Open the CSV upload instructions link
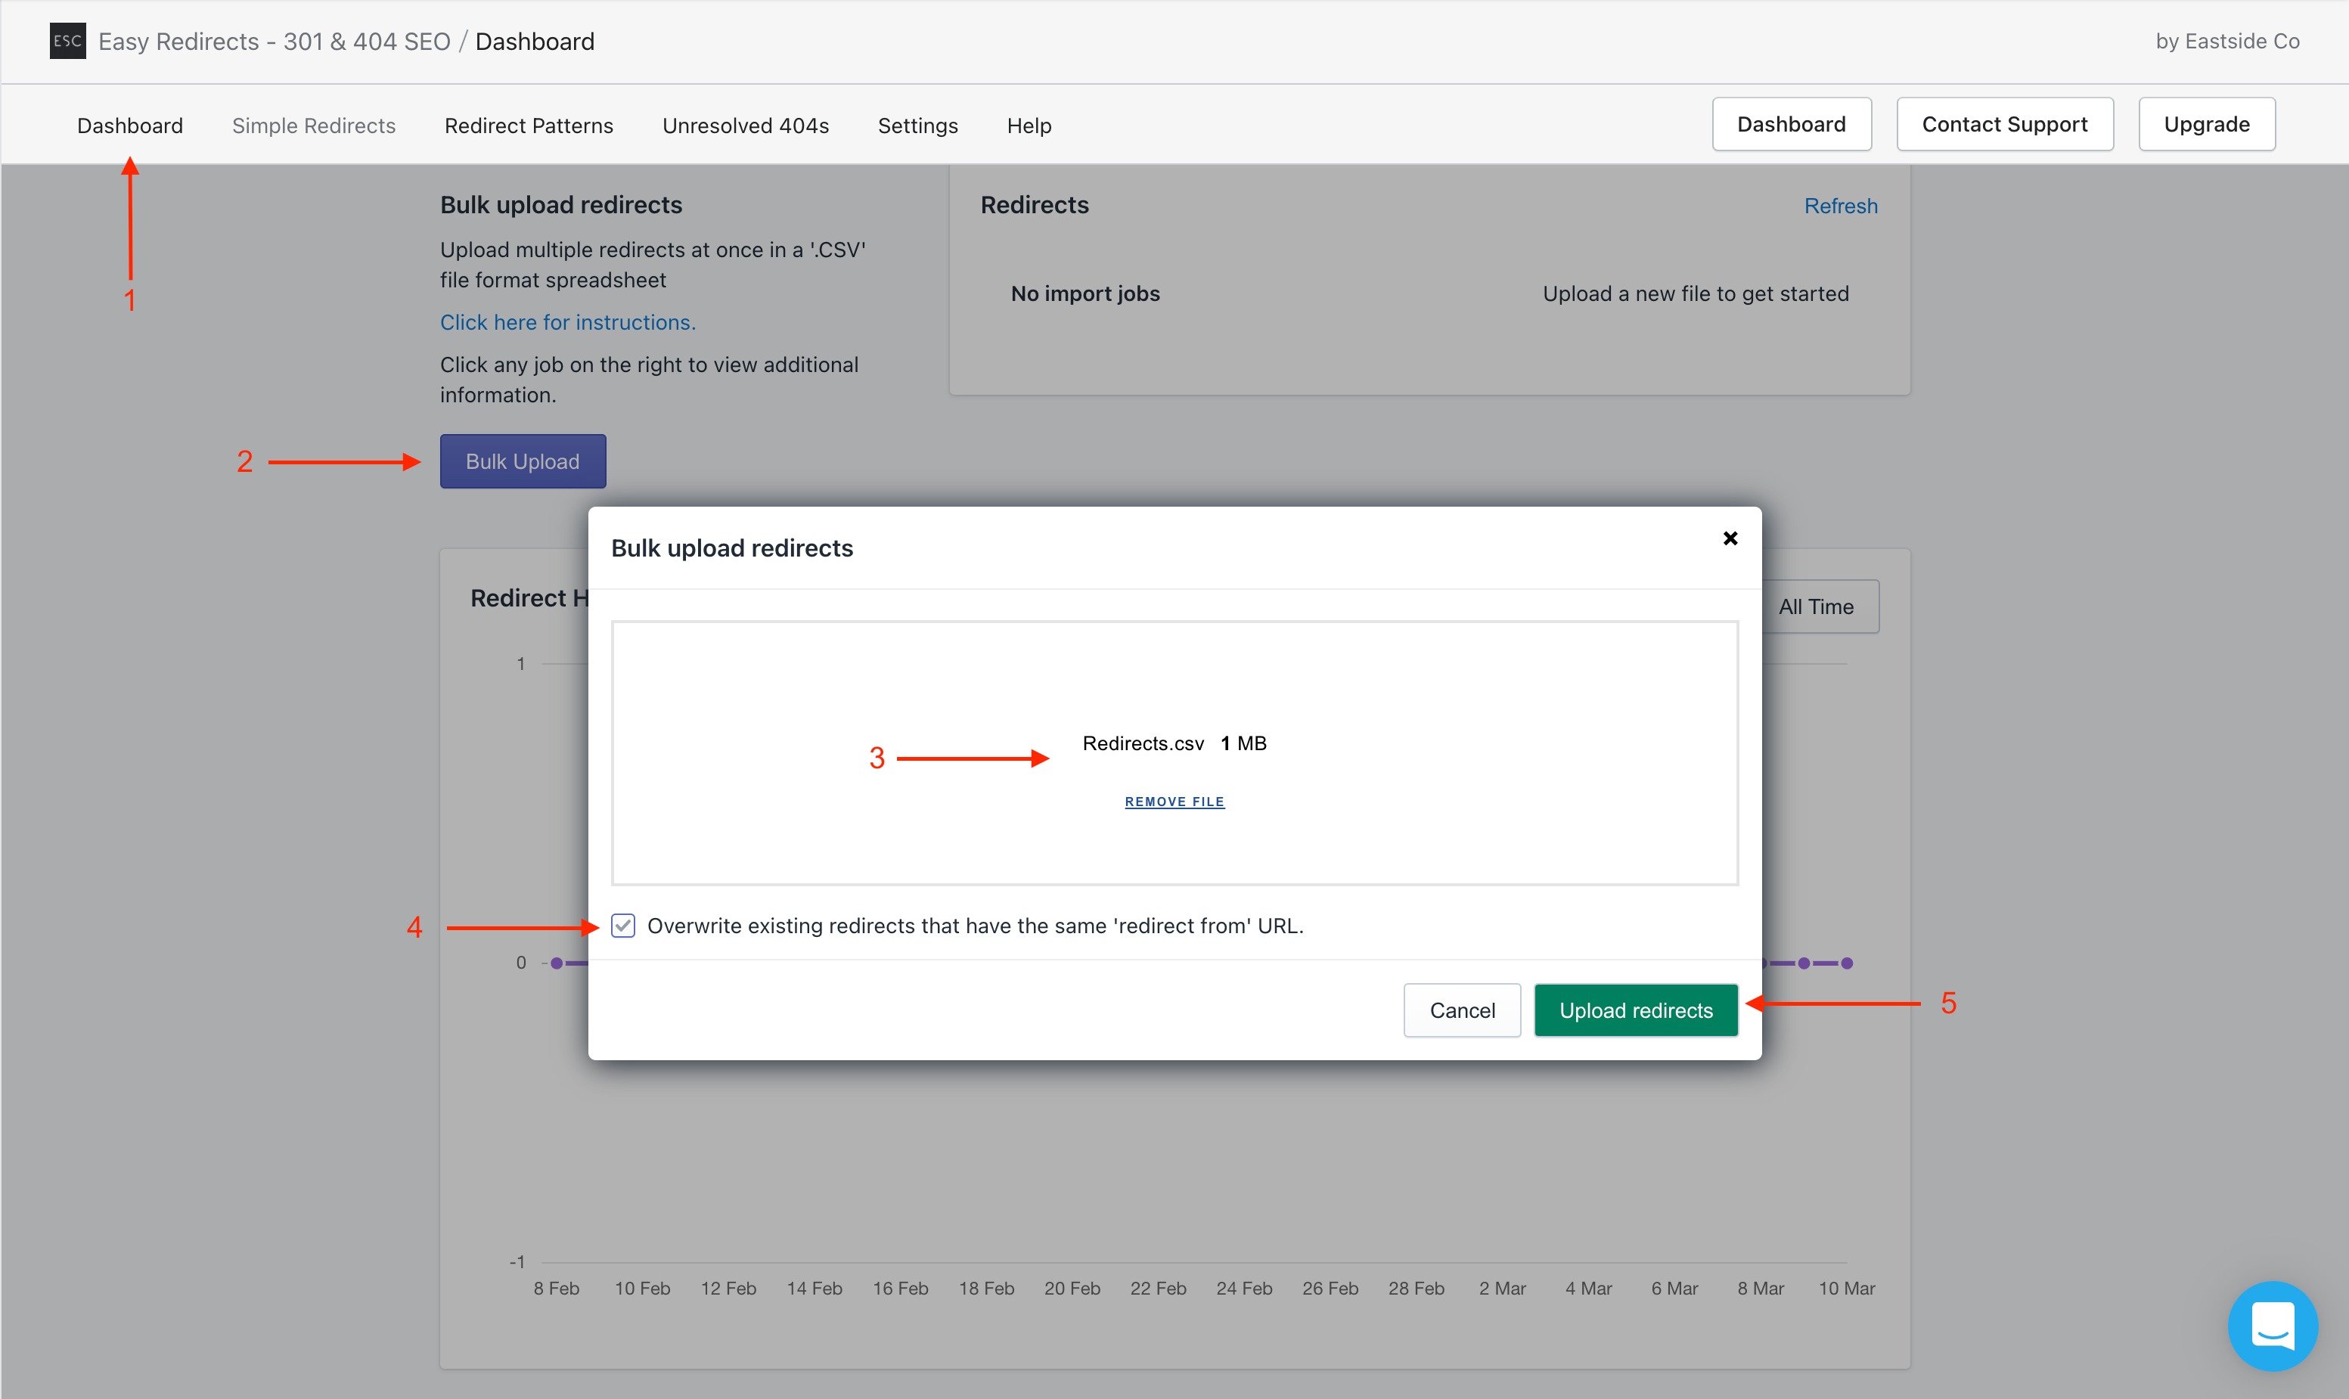2349x1399 pixels. click(x=567, y=321)
